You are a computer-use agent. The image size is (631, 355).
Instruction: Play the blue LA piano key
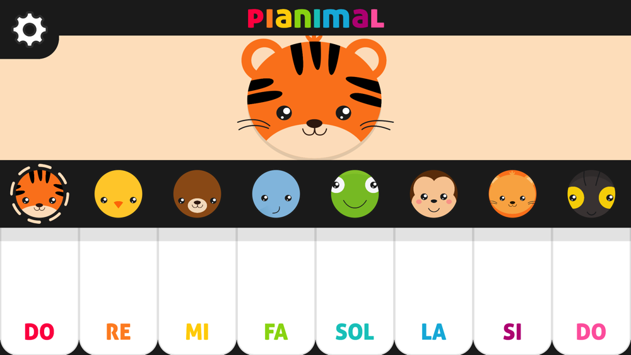(434, 291)
